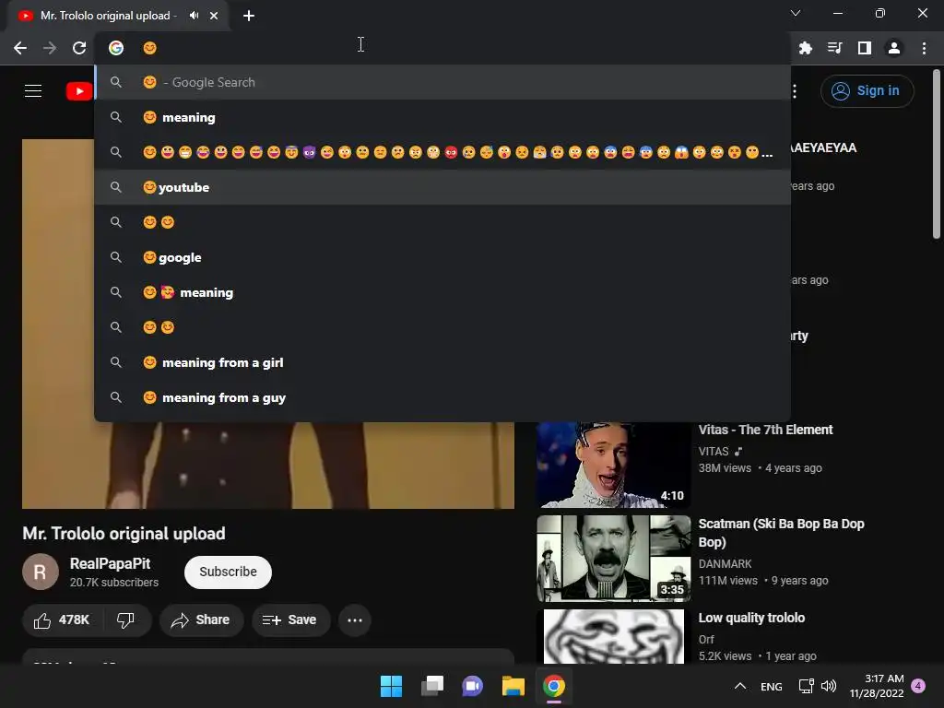Select 'meaning from a girl' suggestion

pyautogui.click(x=442, y=362)
